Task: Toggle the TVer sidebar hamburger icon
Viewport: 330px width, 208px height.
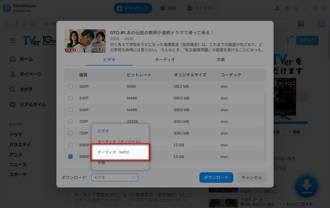Action: pos(13,40)
